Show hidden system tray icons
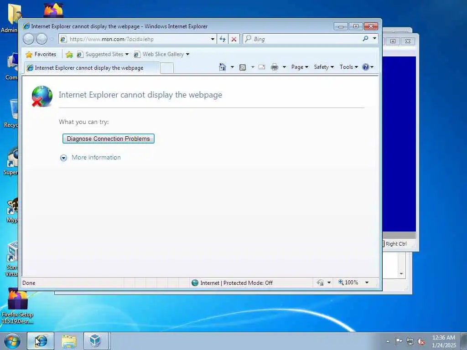467x350 pixels. tap(388, 341)
